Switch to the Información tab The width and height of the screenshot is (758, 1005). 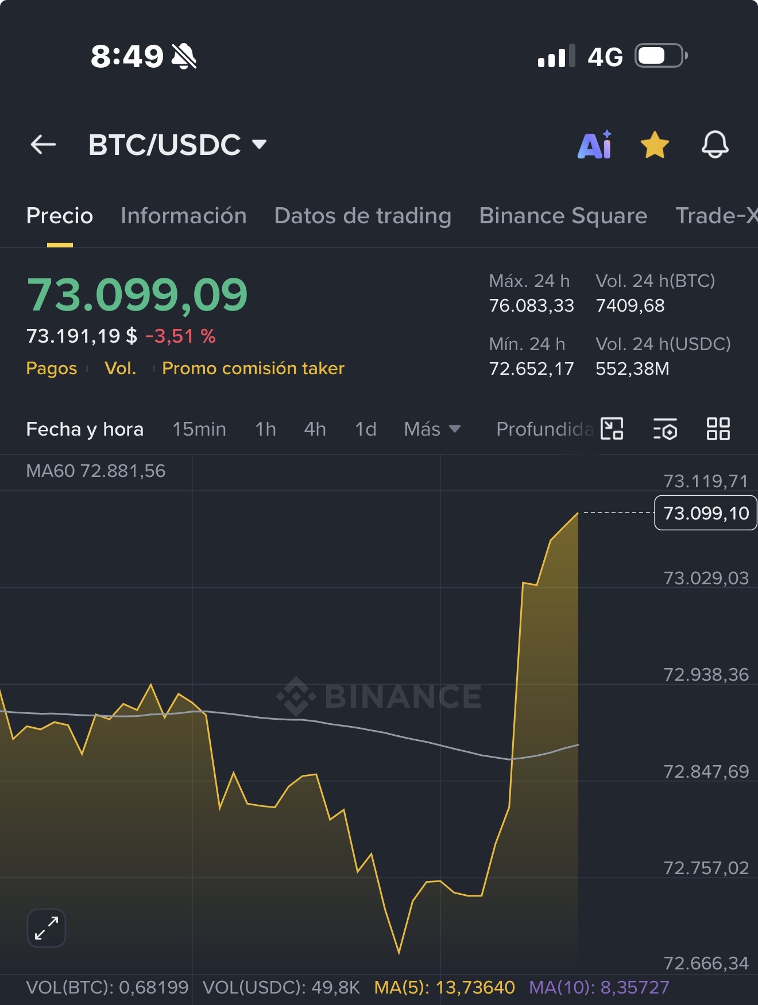pos(184,216)
